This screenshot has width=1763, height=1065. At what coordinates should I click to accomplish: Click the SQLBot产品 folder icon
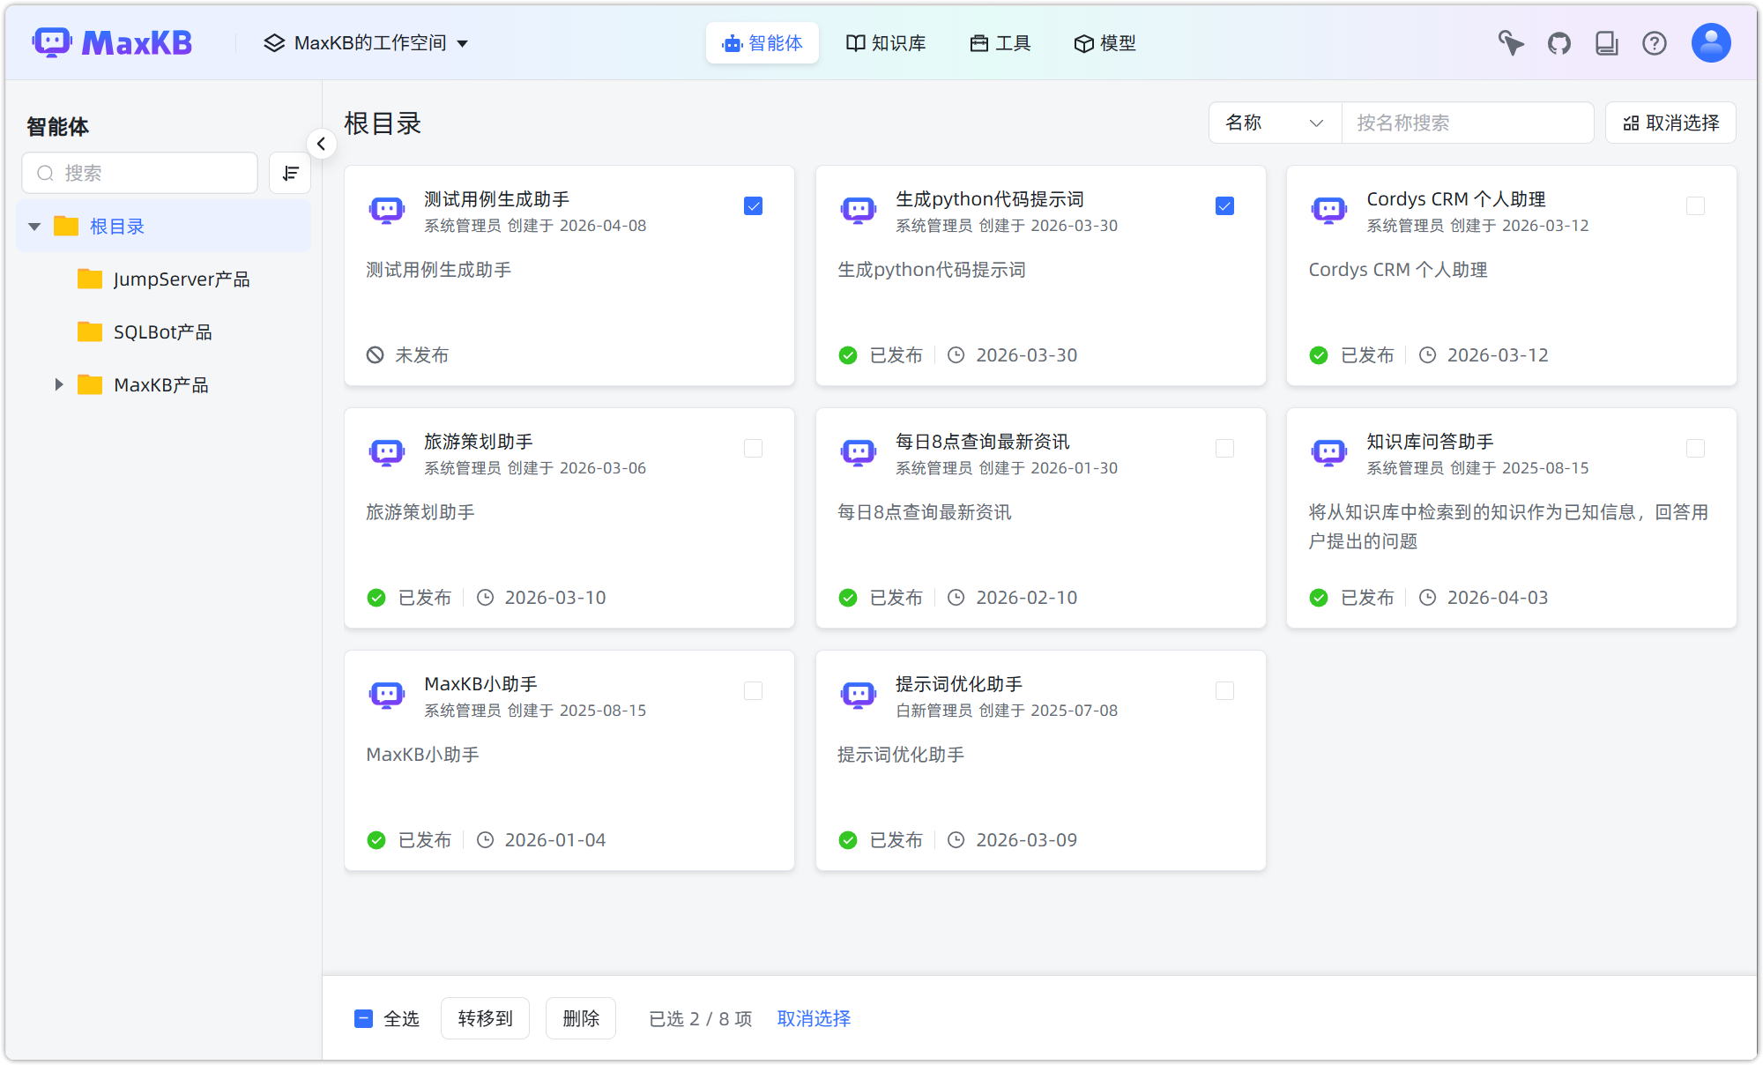point(90,331)
